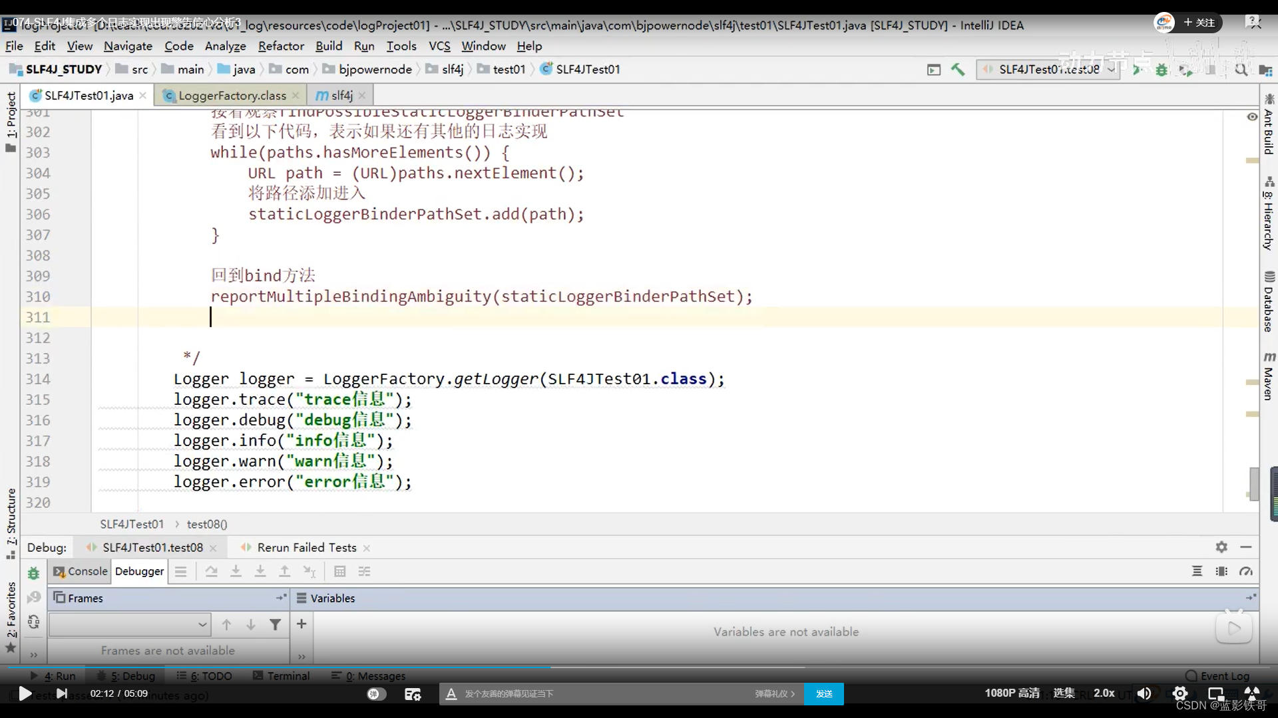
Task: Select the Console tab in Debug panel
Action: (80, 571)
